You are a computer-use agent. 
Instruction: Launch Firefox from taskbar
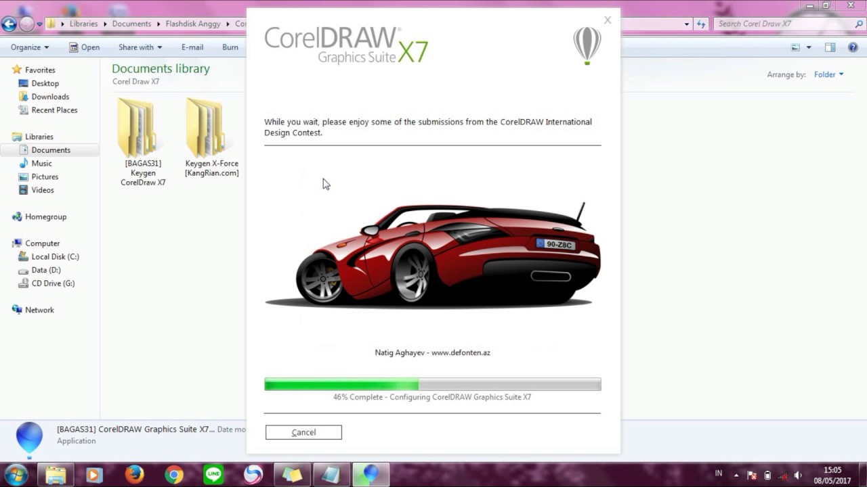pos(134,475)
